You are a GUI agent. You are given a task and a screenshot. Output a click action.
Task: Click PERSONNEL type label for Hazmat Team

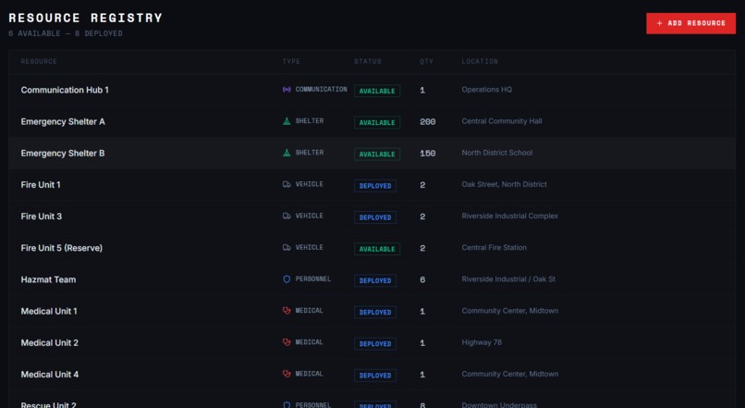click(x=313, y=279)
